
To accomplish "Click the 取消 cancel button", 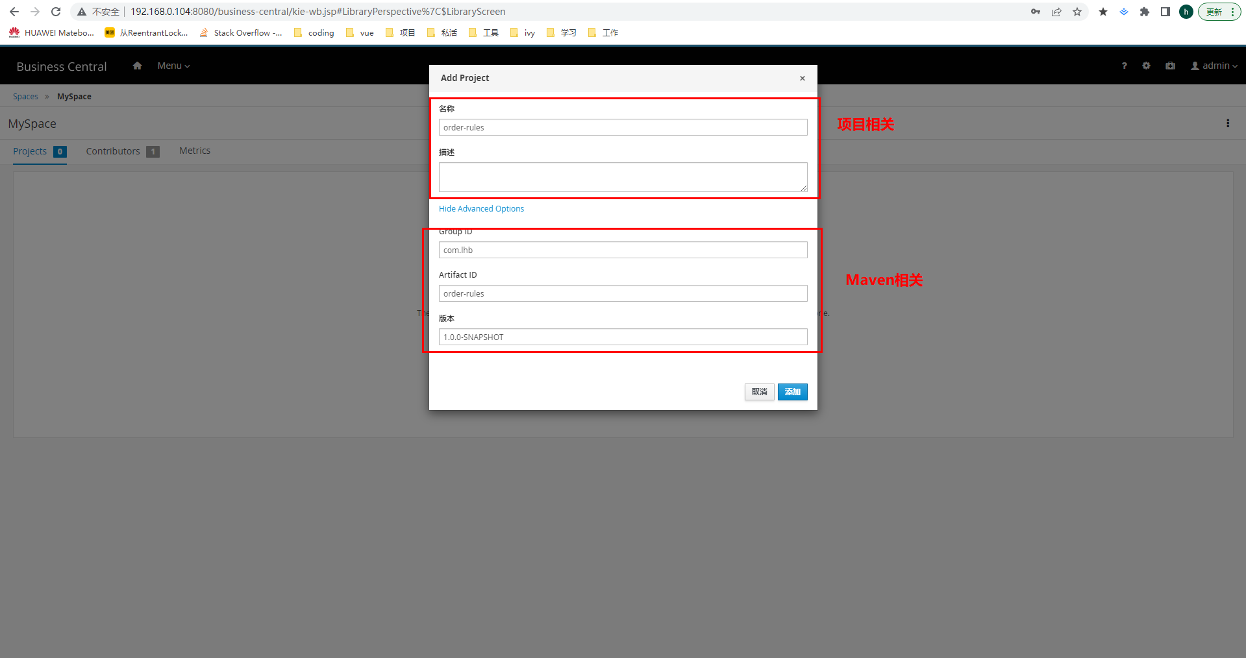I will coord(759,392).
